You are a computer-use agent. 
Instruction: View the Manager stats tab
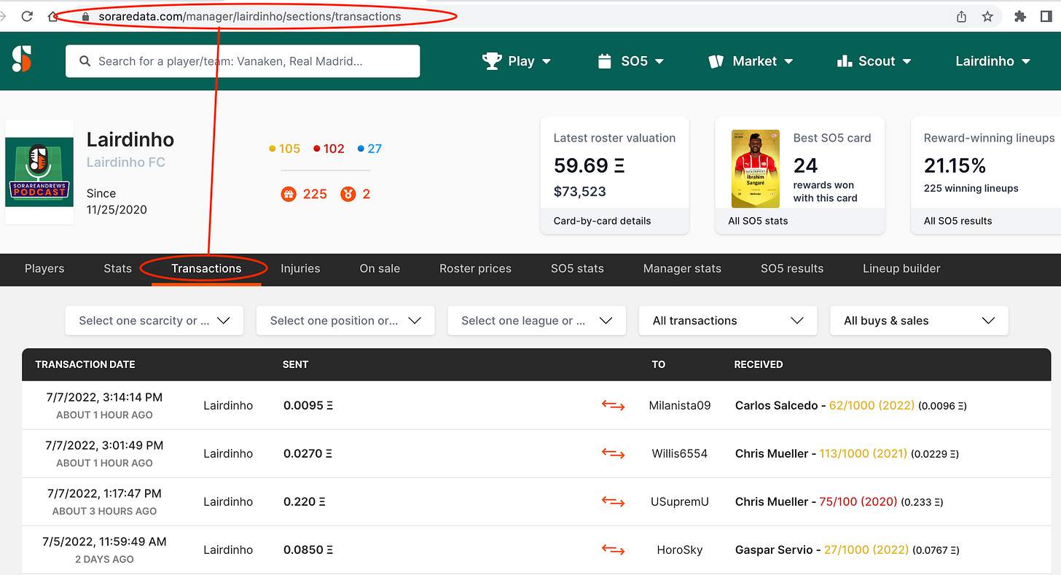pos(682,268)
